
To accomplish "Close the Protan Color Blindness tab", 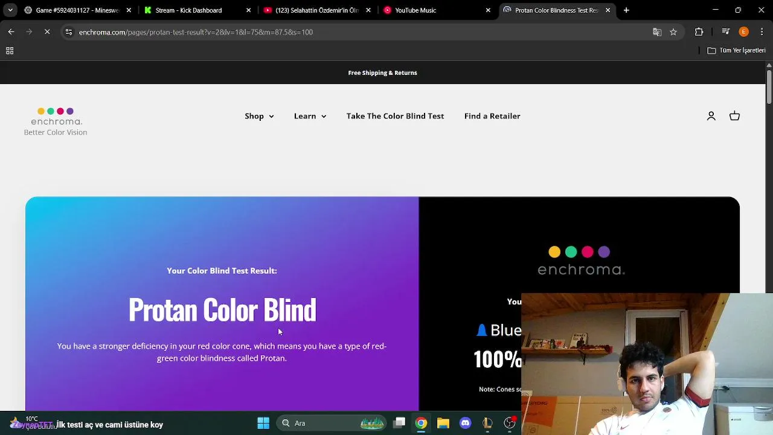I will (x=608, y=10).
